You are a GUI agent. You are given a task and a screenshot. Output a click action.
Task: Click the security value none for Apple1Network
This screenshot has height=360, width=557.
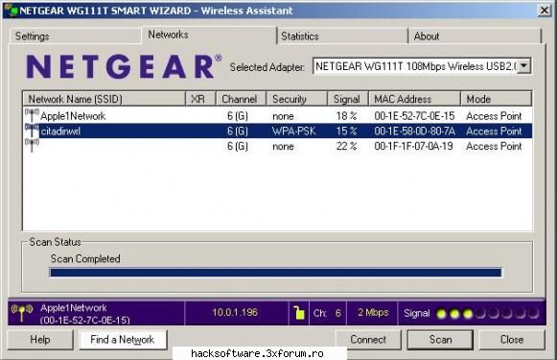(x=283, y=116)
